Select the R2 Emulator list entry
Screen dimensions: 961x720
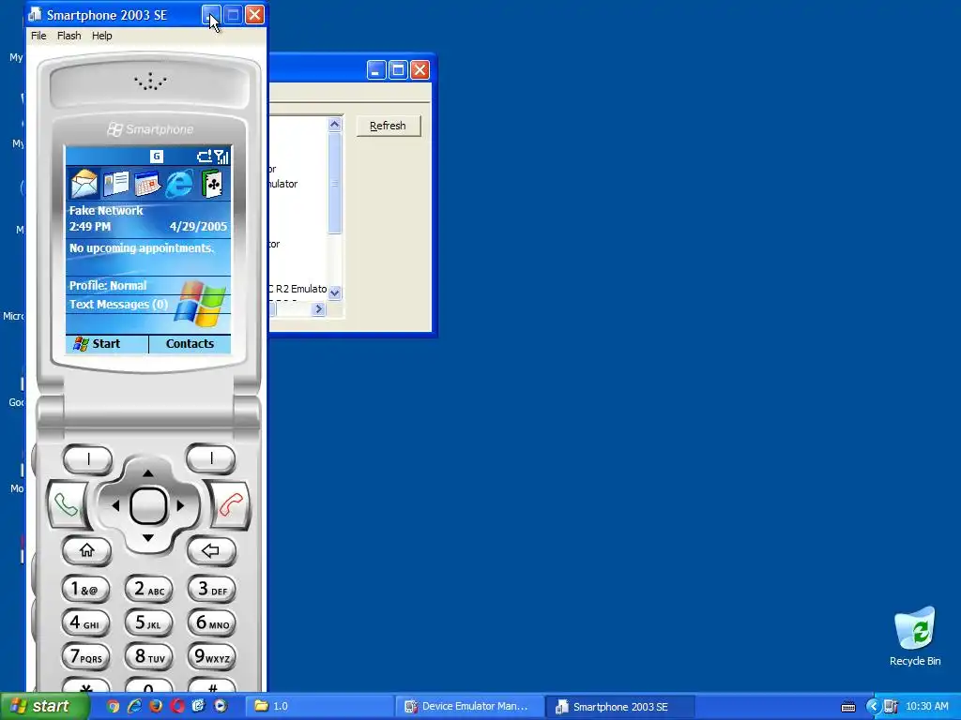tap(297, 289)
